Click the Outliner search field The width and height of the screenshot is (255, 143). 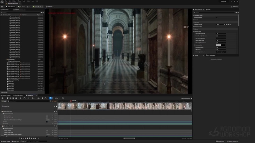[x=20, y=12]
